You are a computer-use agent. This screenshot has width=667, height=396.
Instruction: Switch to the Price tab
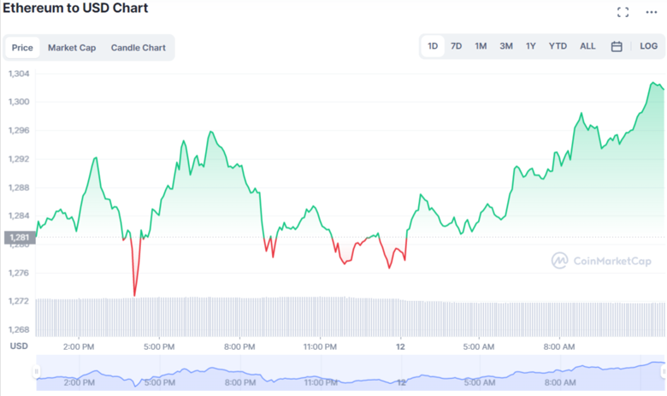point(22,48)
